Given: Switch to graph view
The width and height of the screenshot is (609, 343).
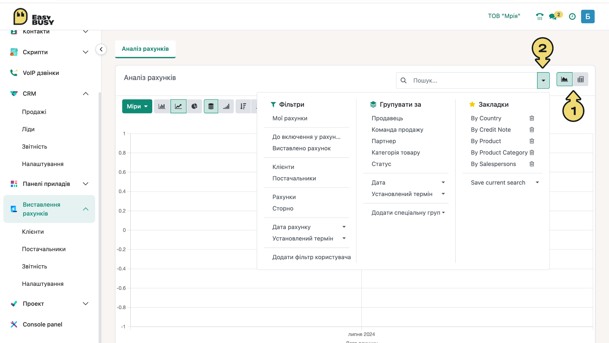Looking at the screenshot, I should 565,79.
